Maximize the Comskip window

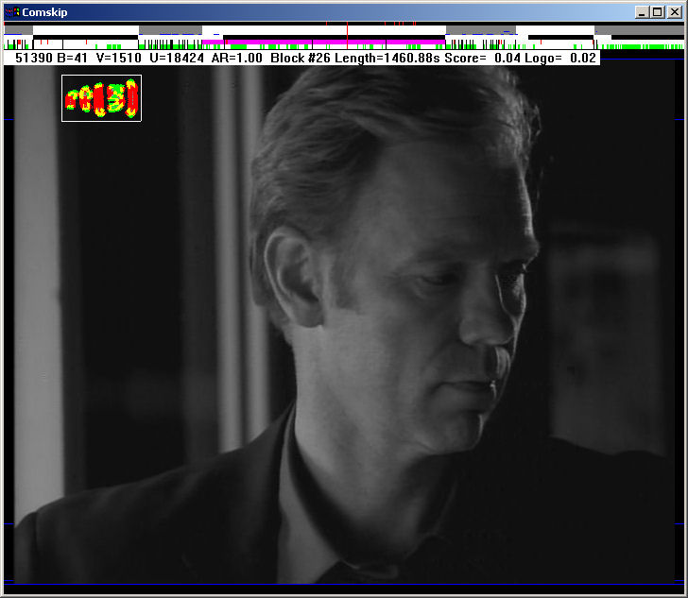click(658, 12)
